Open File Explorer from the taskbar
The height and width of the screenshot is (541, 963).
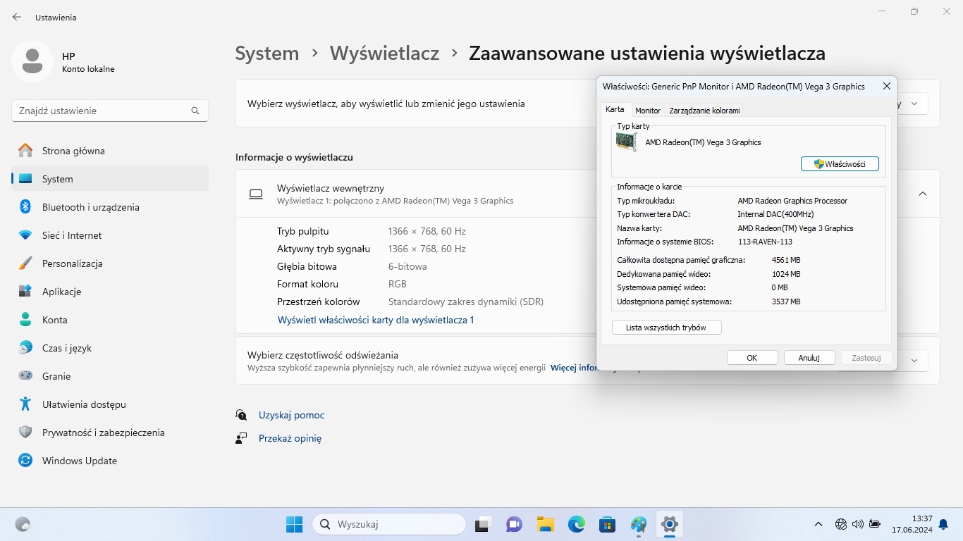(545, 524)
